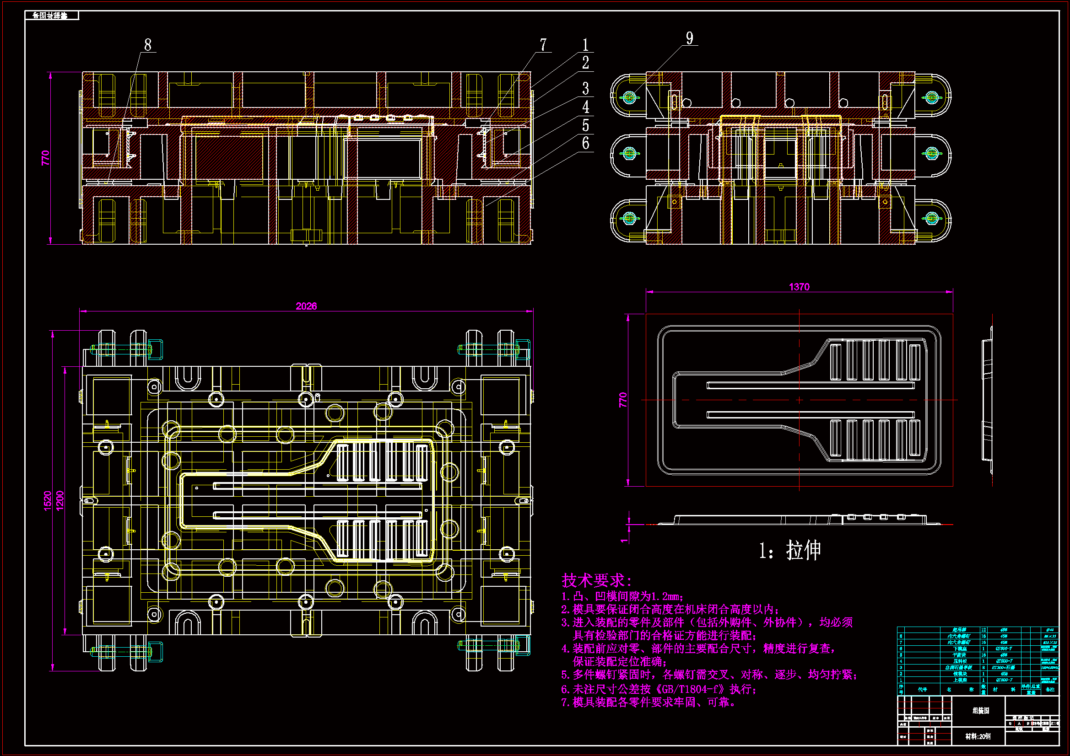Click part balloon number 8

click(148, 45)
